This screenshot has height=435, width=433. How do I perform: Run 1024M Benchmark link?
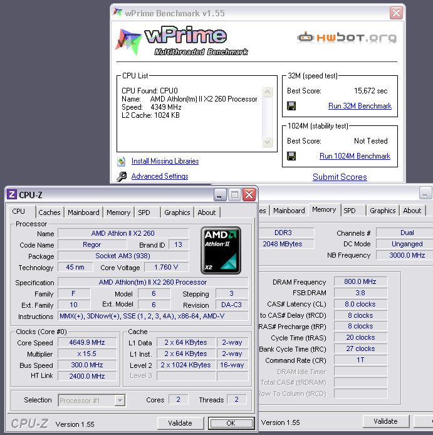(x=355, y=156)
